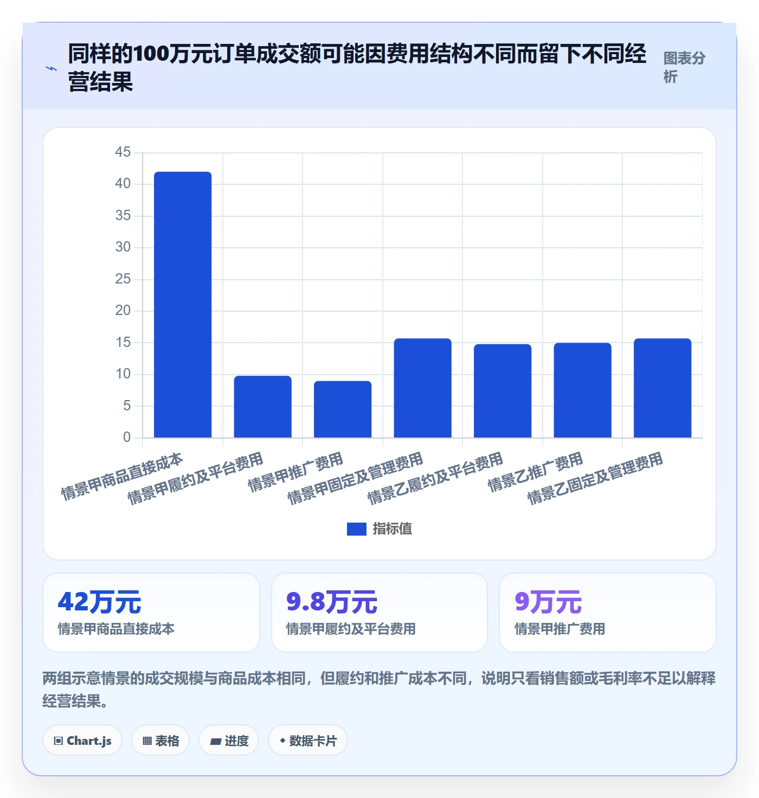Click 情景甲推广费用 caption under 9万元
Image resolution: width=759 pixels, height=798 pixels.
[x=559, y=629]
